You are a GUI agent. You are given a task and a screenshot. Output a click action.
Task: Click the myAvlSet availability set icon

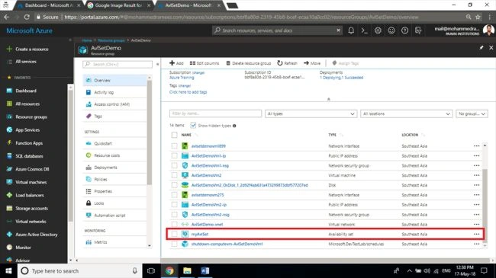click(185, 234)
